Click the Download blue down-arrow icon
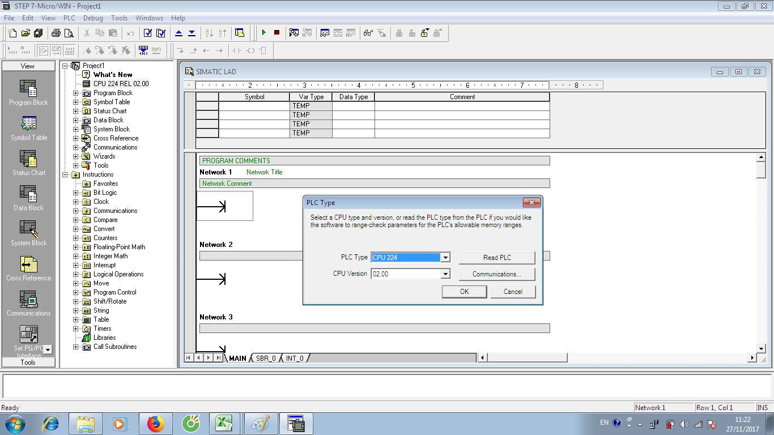Image resolution: width=774 pixels, height=435 pixels. [x=192, y=33]
